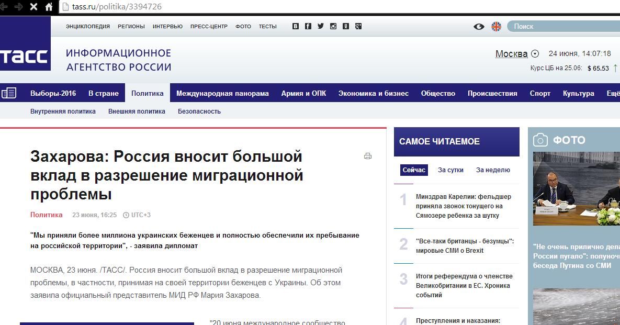Click the red Политика category label
The width and height of the screenshot is (620, 325).
[46, 215]
